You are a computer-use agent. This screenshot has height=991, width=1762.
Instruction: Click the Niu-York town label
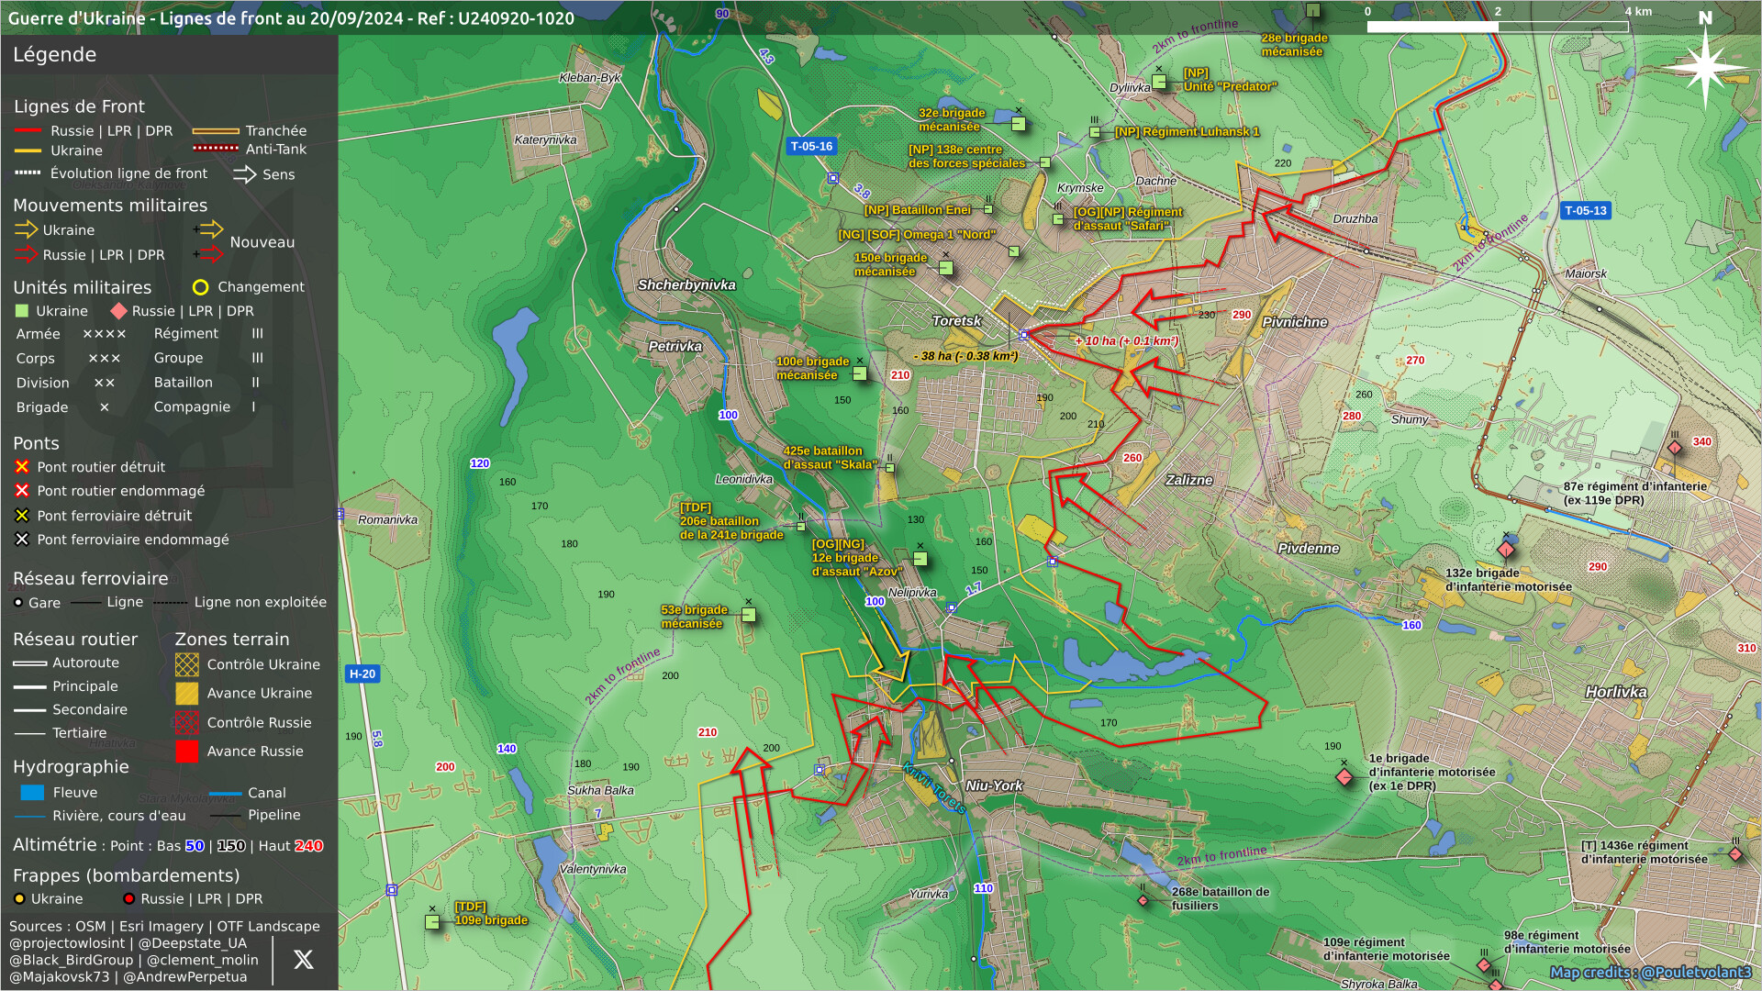click(x=994, y=785)
